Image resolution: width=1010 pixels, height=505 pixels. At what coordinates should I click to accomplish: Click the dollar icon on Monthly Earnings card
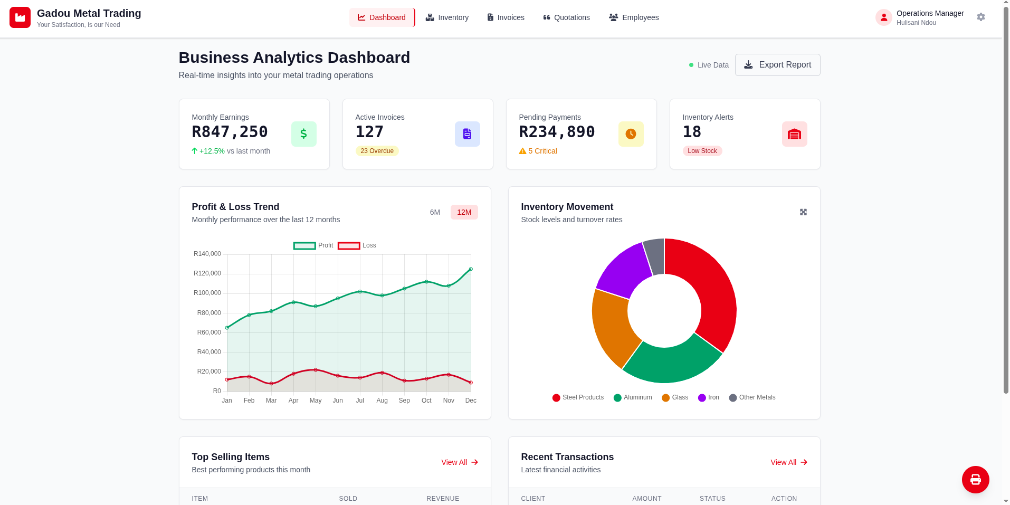(303, 134)
